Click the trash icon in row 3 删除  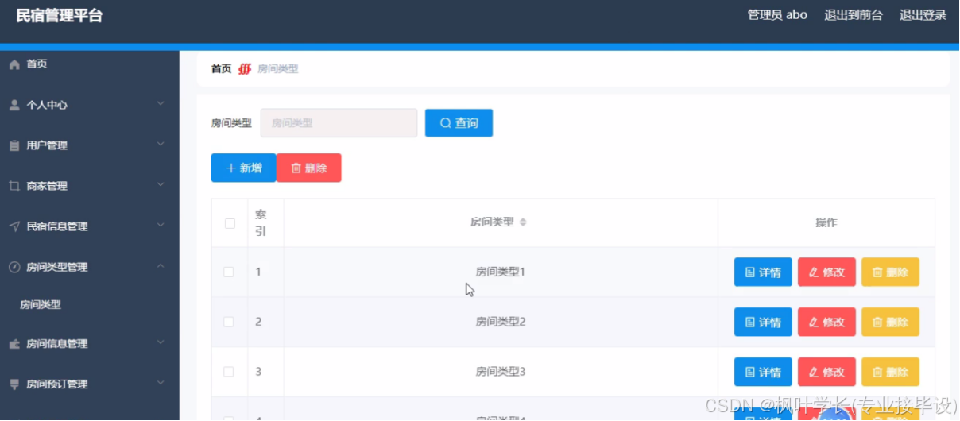(877, 372)
